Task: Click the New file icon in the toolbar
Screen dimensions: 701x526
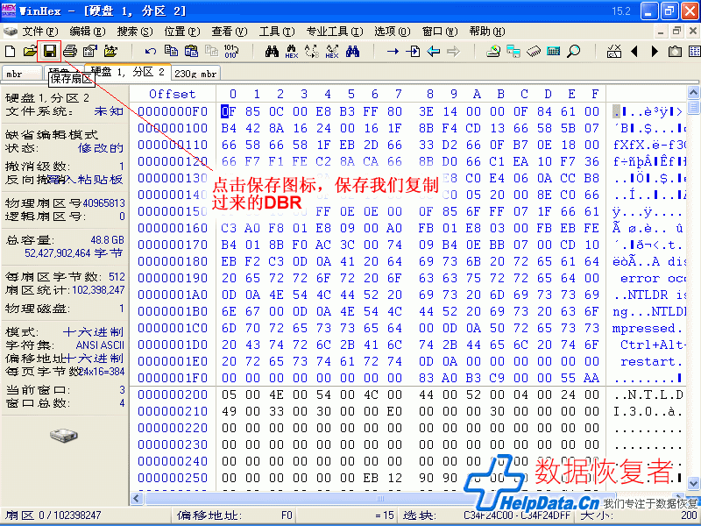Action: (10, 51)
